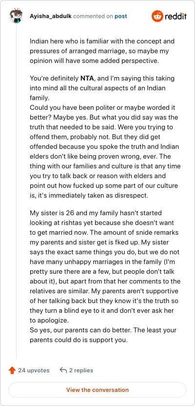Click the Reddit Snoo logo icon

(157, 16)
